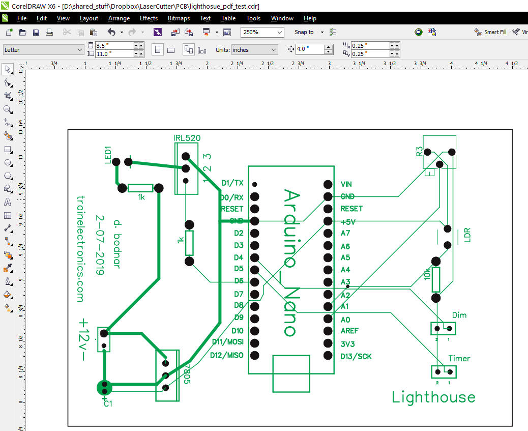Select the Zoom magnifier tool
Screen dimensions: 528x431
coord(8,109)
